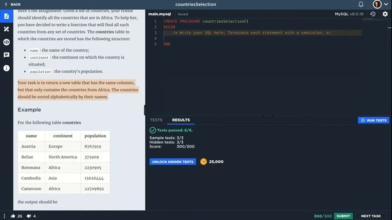
Task: Click the 'continent' column header
Action: point(62,136)
